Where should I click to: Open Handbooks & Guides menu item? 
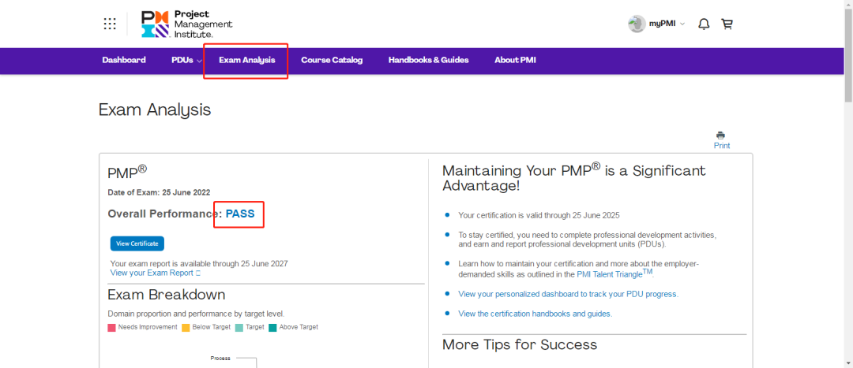tap(428, 60)
